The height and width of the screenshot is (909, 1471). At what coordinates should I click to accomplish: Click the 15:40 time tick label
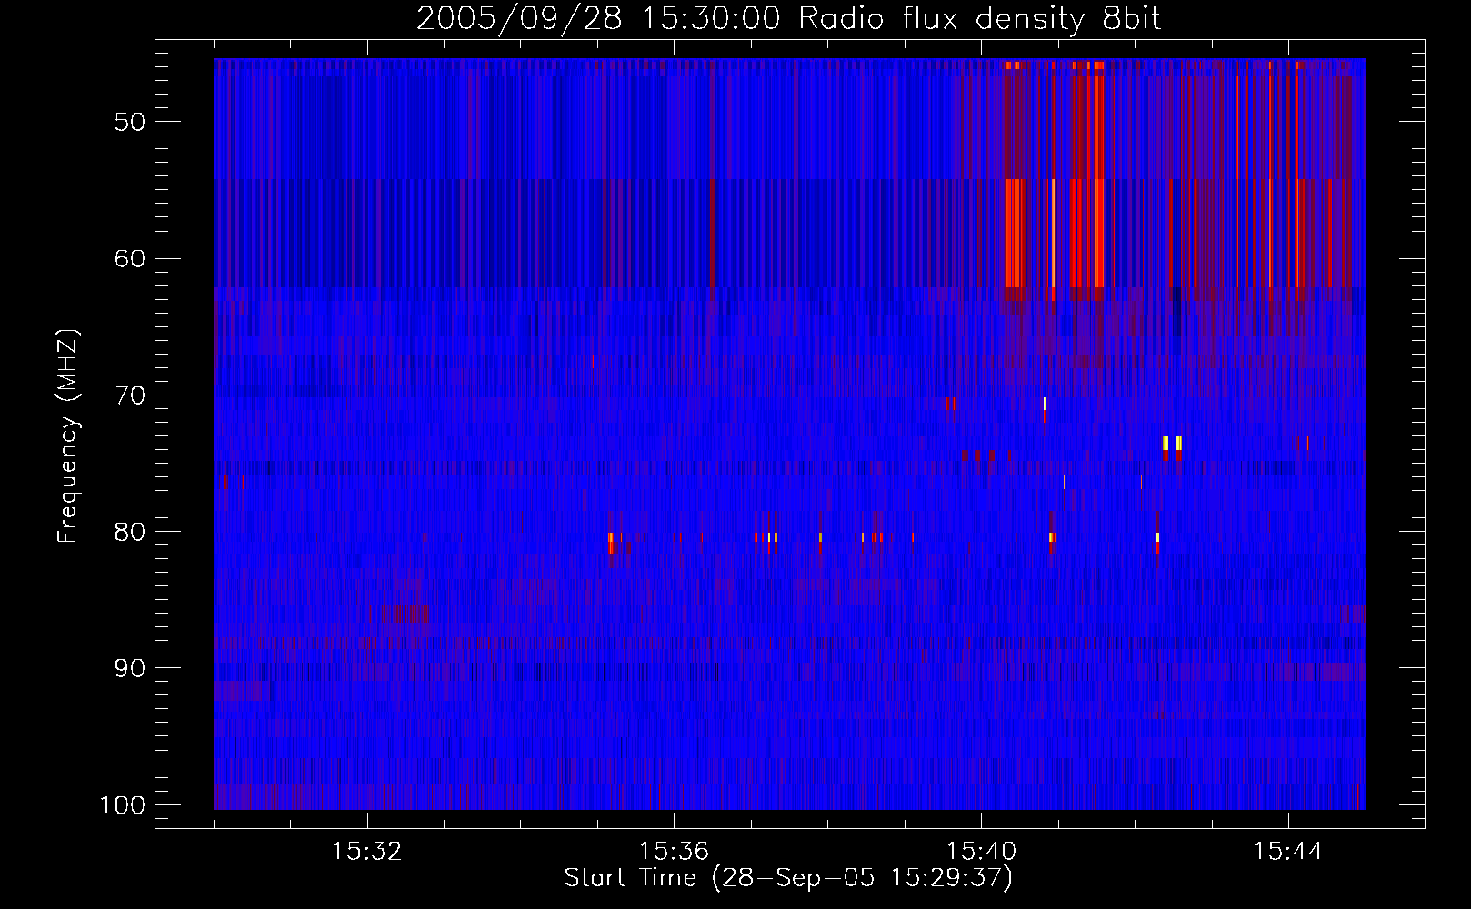click(981, 852)
